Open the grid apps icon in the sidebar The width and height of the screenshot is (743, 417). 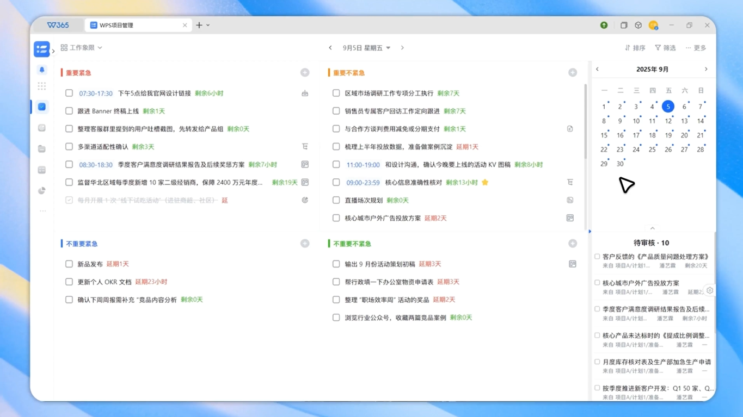[42, 86]
